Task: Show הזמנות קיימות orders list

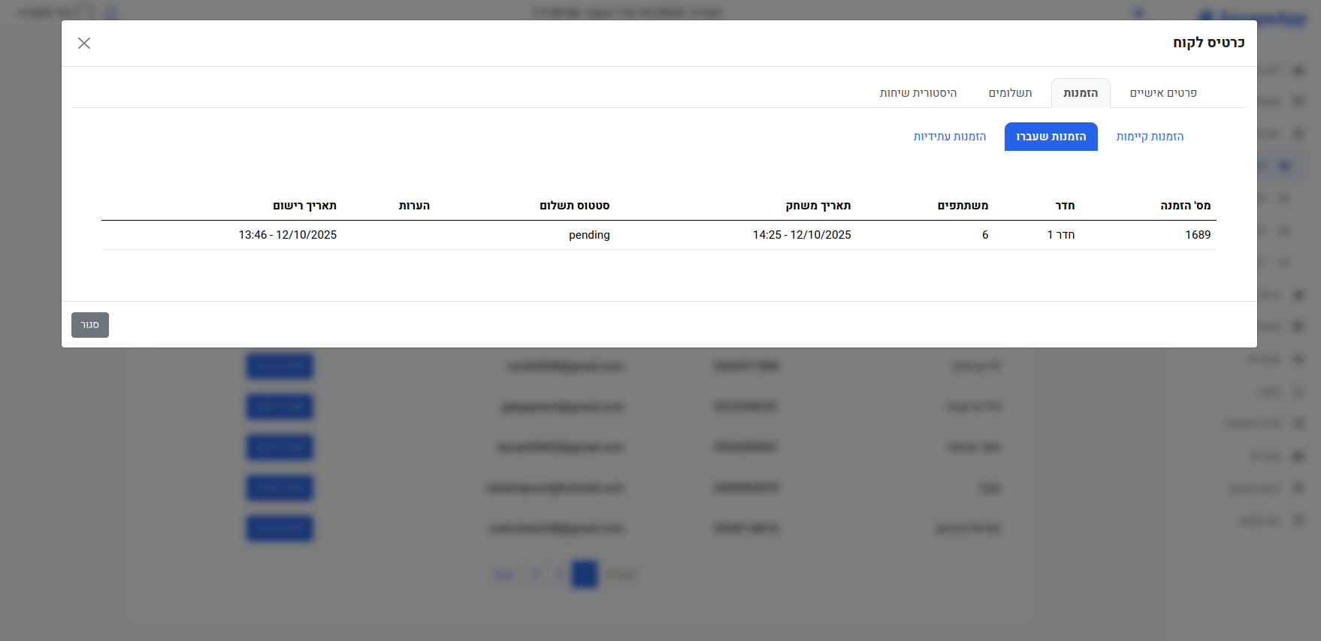Action: coord(1149,137)
